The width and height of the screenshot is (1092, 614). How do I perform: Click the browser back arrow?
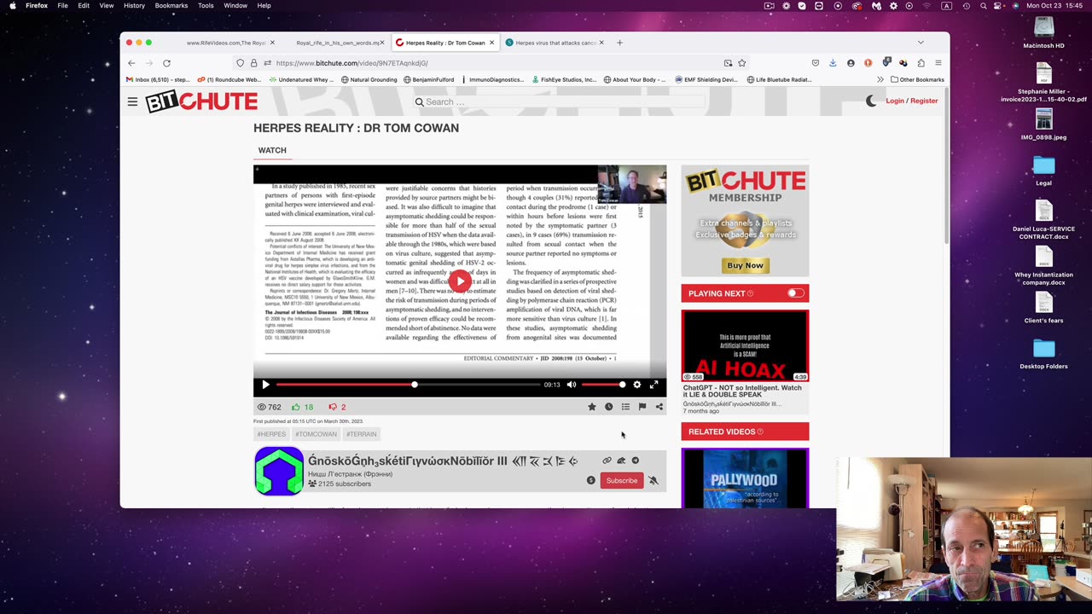click(x=131, y=63)
